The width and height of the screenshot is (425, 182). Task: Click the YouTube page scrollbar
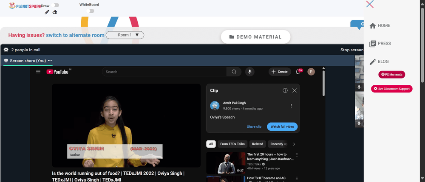point(323,83)
